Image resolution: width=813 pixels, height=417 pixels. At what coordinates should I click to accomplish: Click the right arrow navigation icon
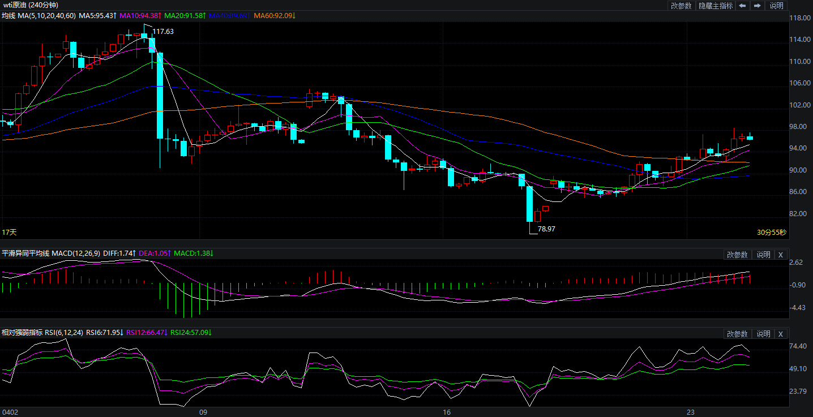tap(757, 6)
